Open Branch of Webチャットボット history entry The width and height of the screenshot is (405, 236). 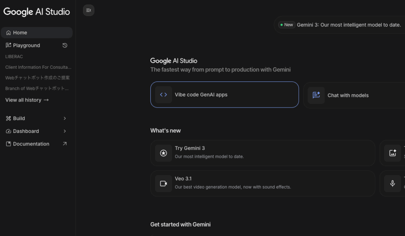(37, 89)
